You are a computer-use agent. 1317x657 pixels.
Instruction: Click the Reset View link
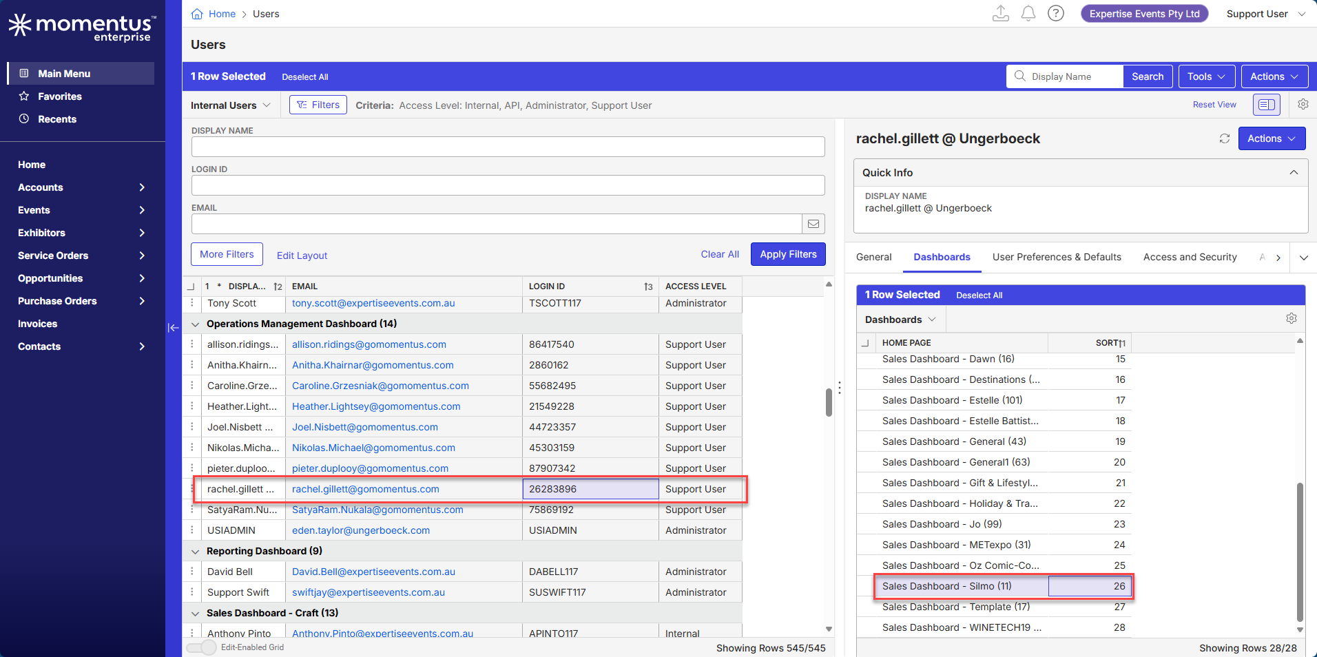(x=1214, y=105)
